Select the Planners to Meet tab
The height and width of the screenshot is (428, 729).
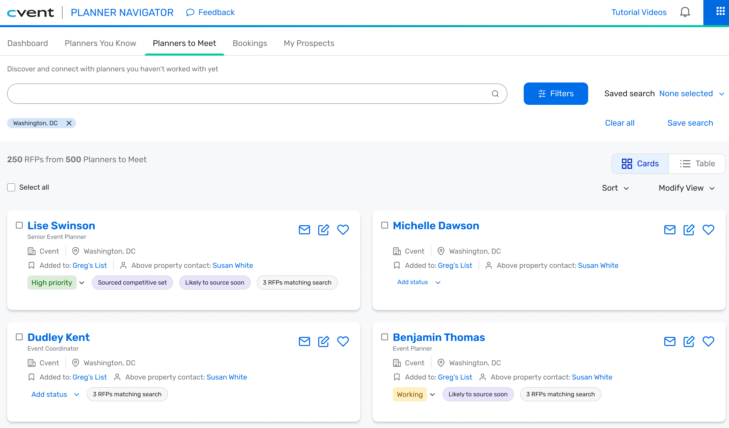(x=184, y=43)
